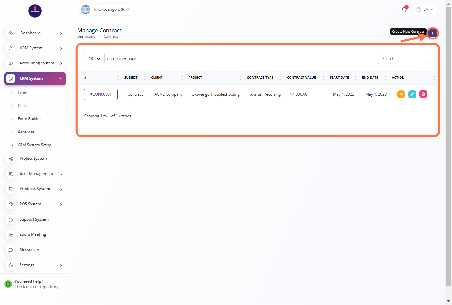This screenshot has width=452, height=305.
Task: Click the red delete contract trash icon
Action: pos(423,94)
